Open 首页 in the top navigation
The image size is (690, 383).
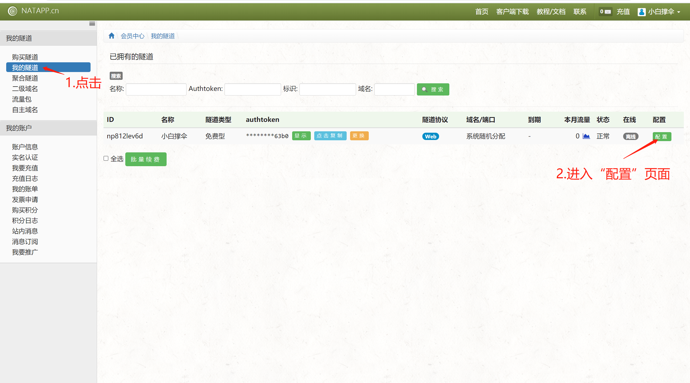(482, 12)
